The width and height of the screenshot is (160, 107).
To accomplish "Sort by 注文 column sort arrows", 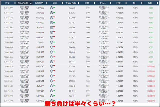I will [x=15, y=3].
